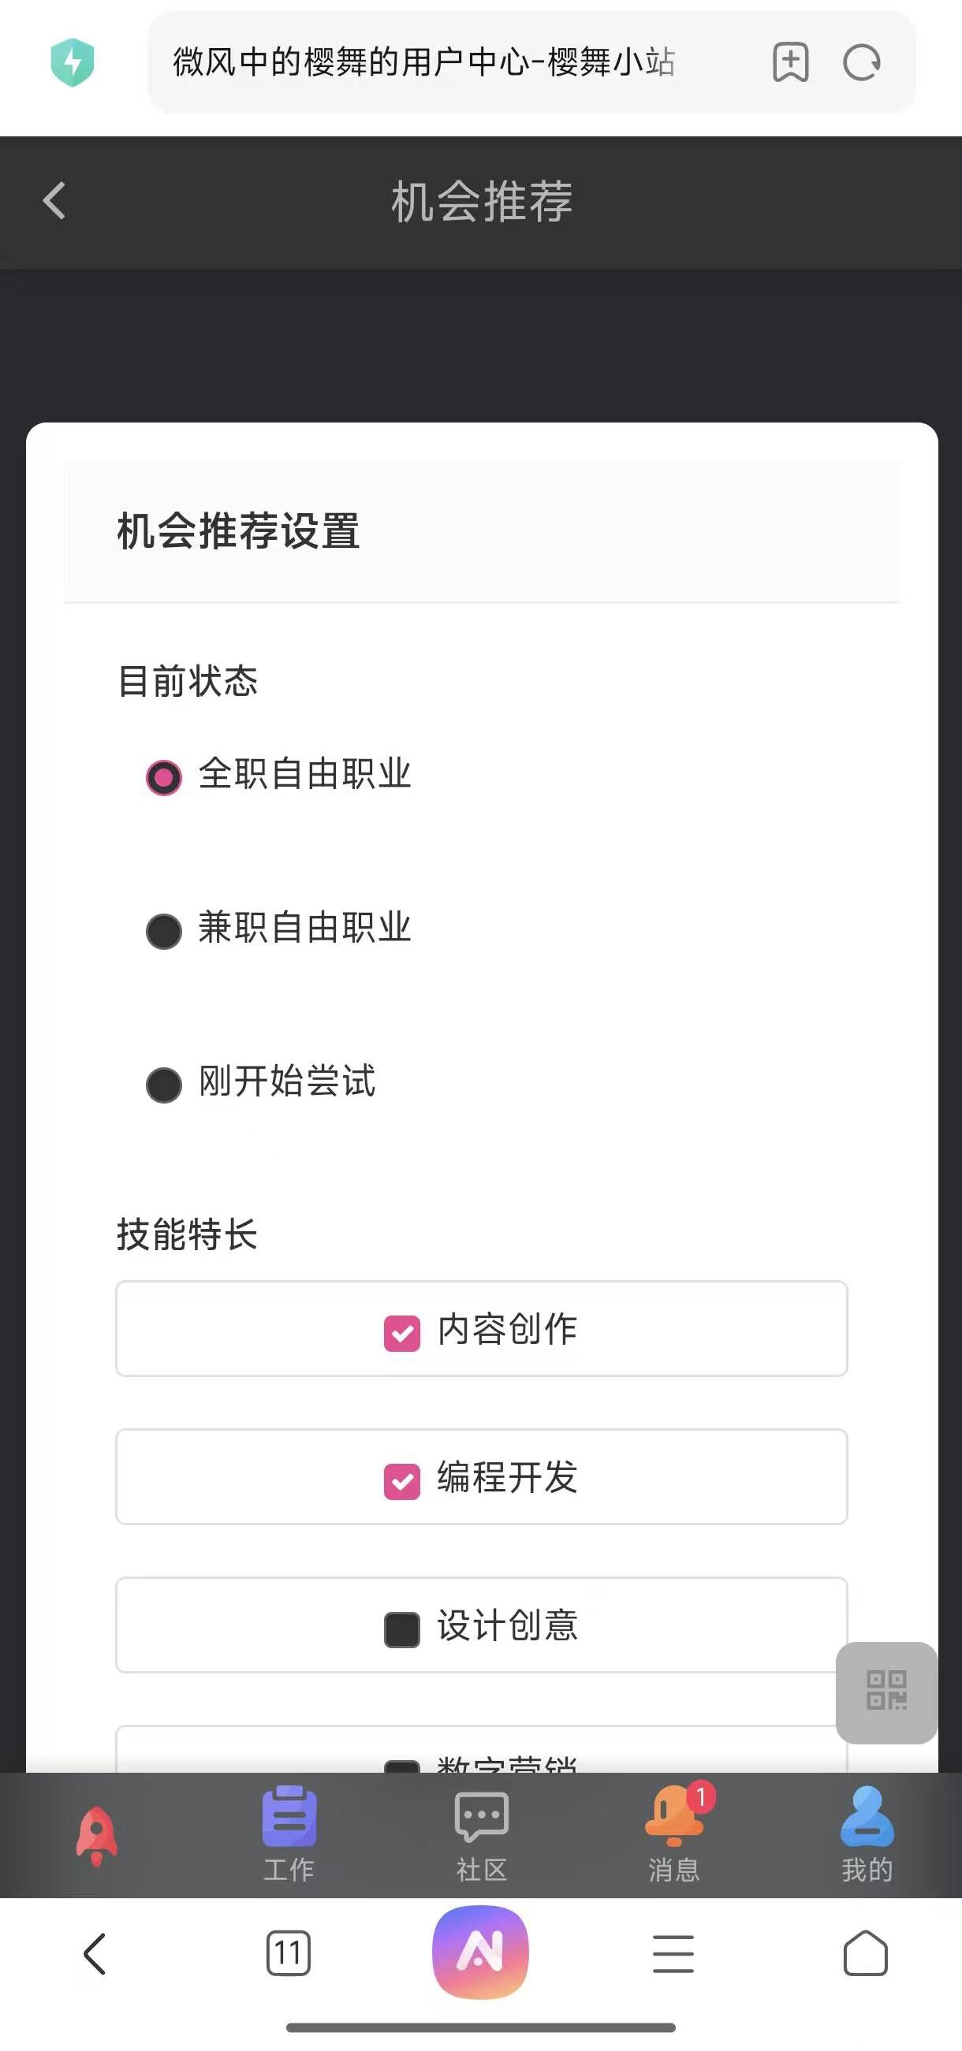The image size is (962, 2051).
Task: Reload the page with refresh icon
Action: [861, 62]
